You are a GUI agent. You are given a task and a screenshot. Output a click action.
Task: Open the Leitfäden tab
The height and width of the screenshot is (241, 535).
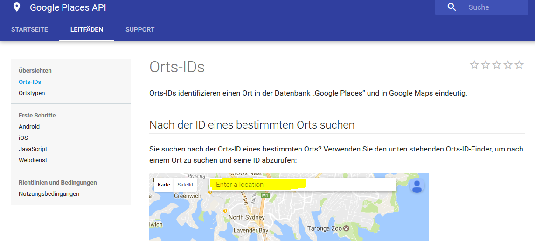click(x=87, y=30)
